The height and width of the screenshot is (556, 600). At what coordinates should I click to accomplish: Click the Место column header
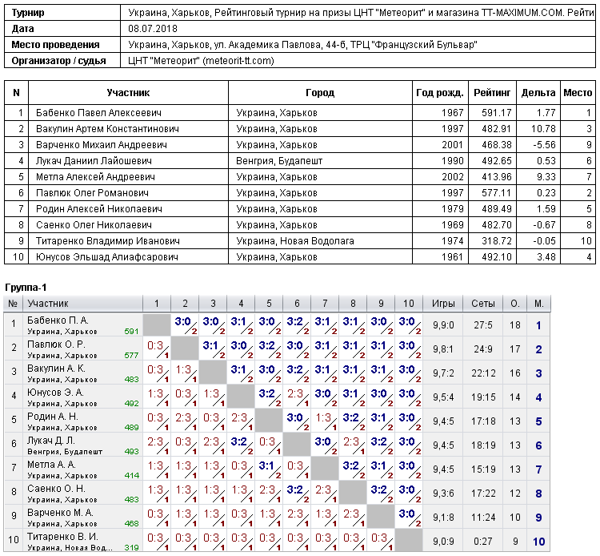tap(578, 93)
